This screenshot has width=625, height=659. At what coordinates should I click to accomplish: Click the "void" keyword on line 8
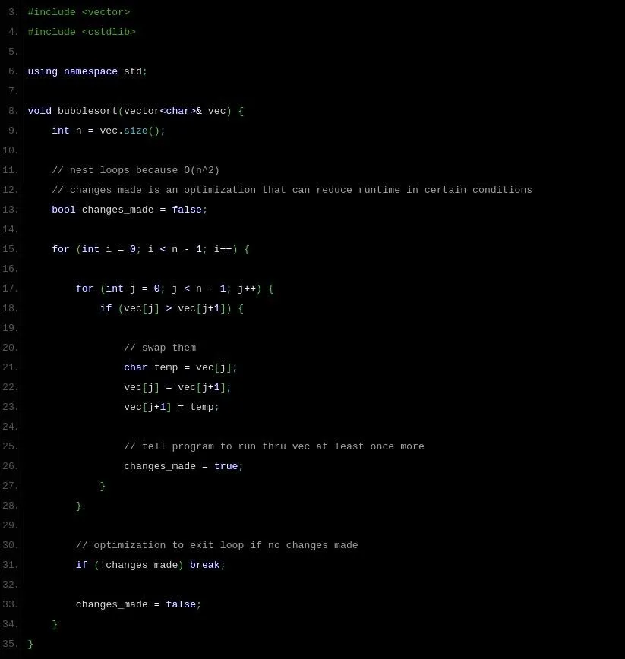tap(39, 111)
